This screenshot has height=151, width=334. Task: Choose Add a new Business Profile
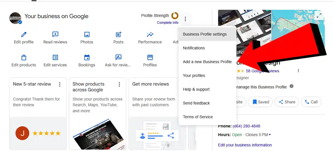click(x=207, y=62)
